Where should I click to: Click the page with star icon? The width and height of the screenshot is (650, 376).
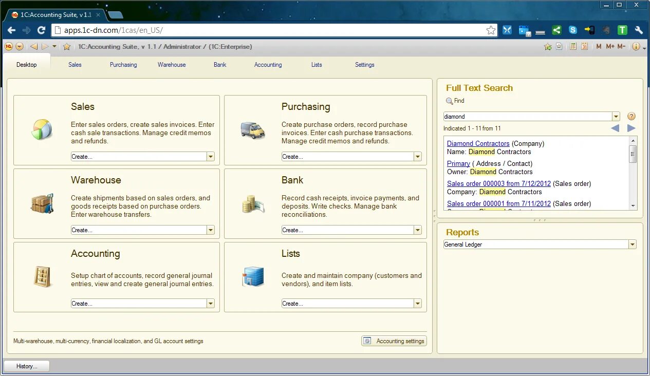559,47
